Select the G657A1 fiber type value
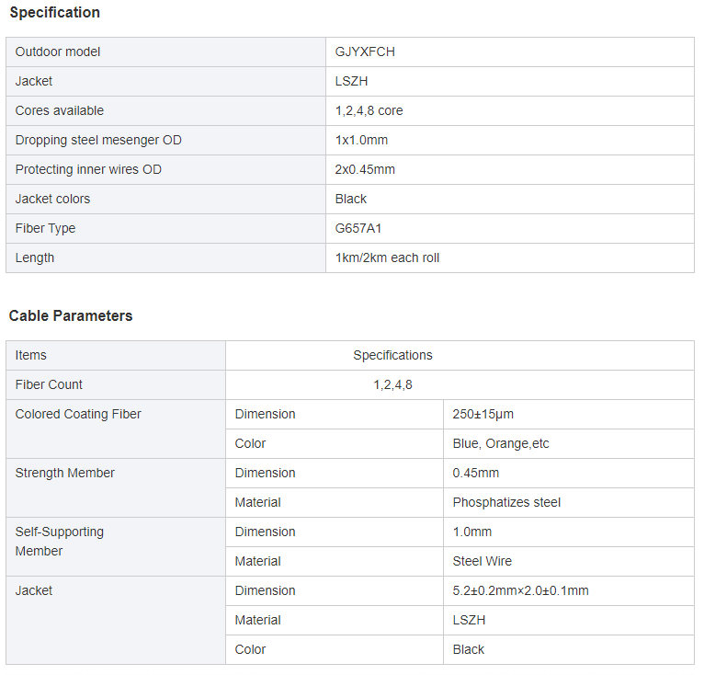This screenshot has width=704, height=675. coord(358,228)
